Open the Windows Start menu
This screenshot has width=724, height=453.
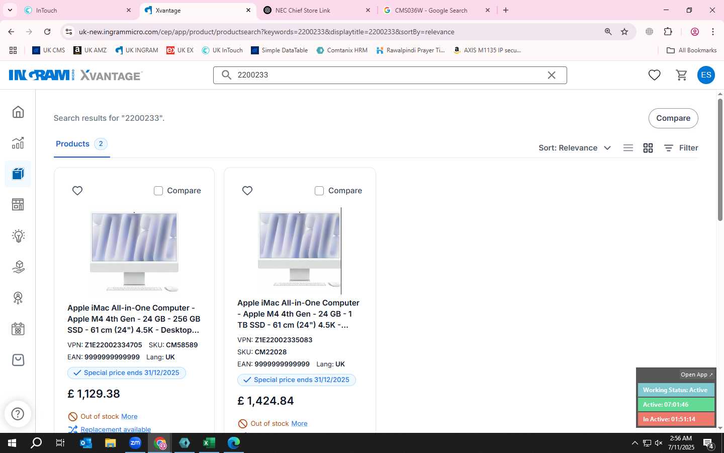12,443
